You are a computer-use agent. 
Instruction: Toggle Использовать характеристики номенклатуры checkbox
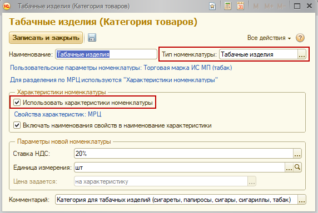coord(17,103)
